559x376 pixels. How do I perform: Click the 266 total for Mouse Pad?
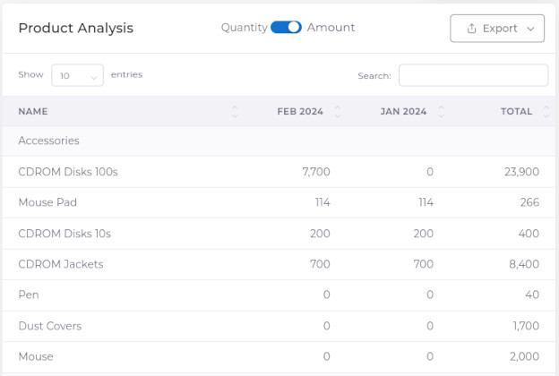coord(529,202)
